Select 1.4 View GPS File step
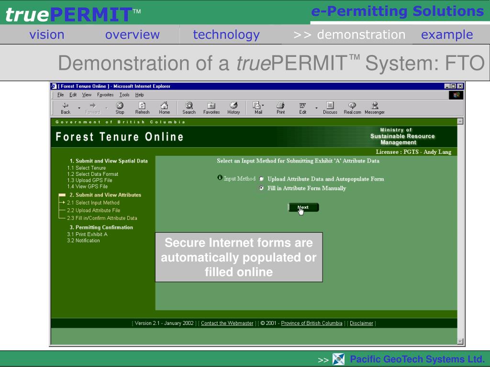Screen dimensions: 490x367 [x=87, y=187]
